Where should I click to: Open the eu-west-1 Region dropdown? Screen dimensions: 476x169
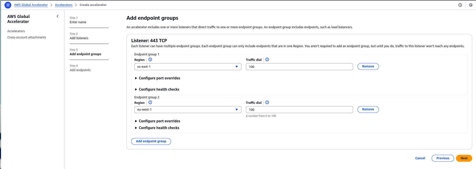click(x=188, y=110)
